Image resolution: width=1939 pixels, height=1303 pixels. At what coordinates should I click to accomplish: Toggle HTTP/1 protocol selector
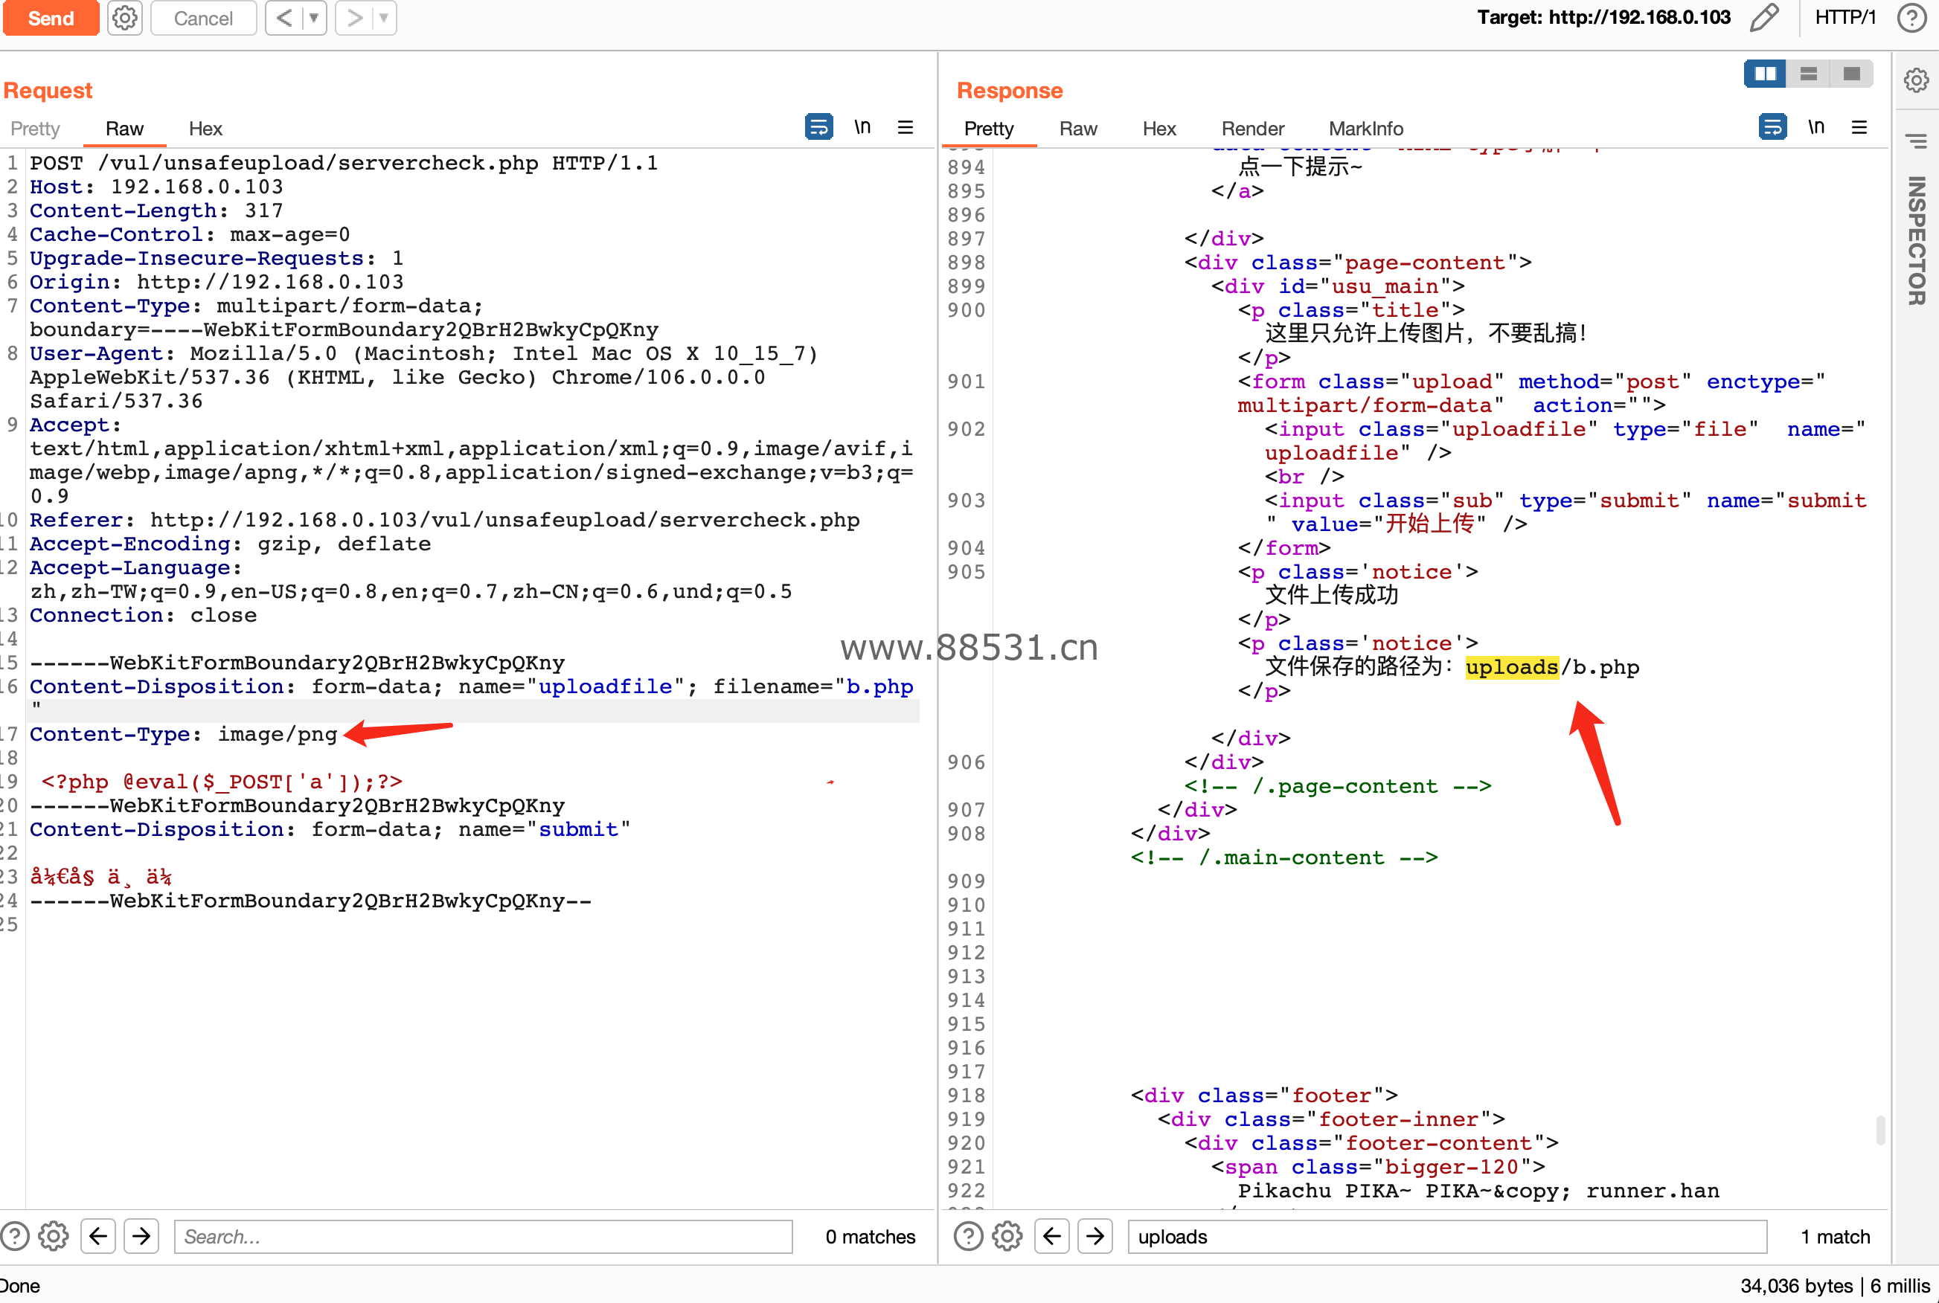1845,19
